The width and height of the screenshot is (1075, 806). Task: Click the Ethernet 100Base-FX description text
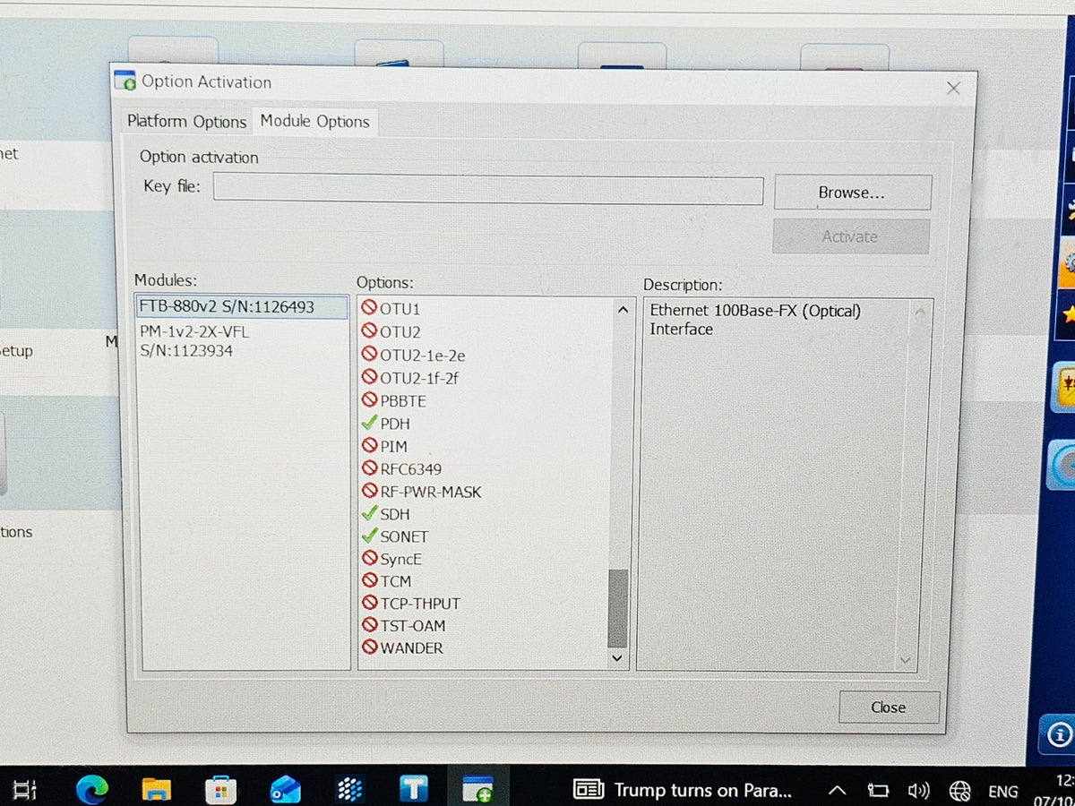coord(755,320)
